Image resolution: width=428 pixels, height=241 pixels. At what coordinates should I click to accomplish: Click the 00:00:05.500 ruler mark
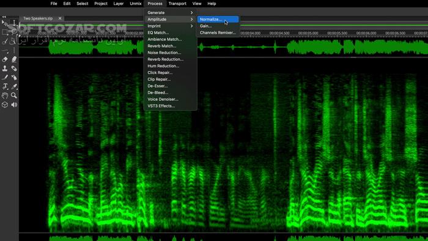click(337, 33)
